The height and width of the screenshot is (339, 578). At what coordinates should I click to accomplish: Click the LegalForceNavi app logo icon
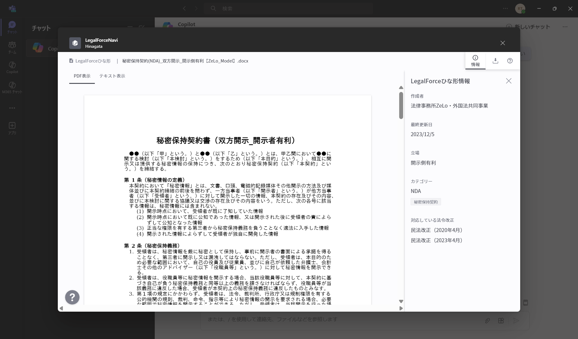75,43
